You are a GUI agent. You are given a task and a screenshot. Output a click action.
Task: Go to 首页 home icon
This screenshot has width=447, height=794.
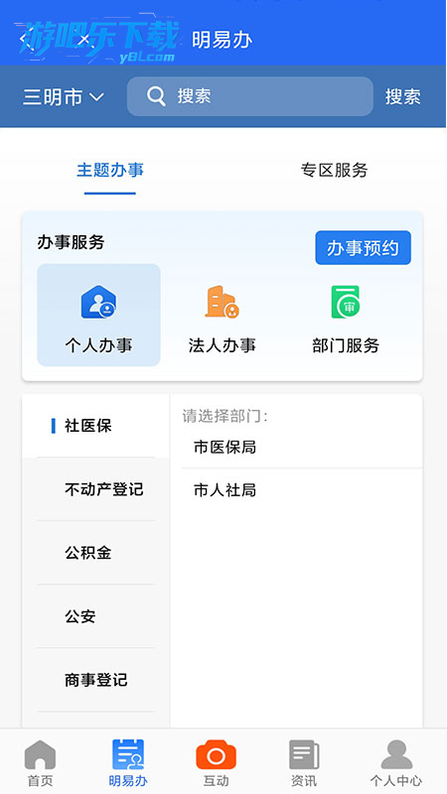40,754
